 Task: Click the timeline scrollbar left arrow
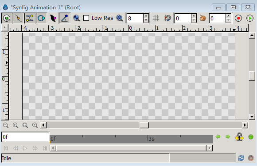[53, 148]
